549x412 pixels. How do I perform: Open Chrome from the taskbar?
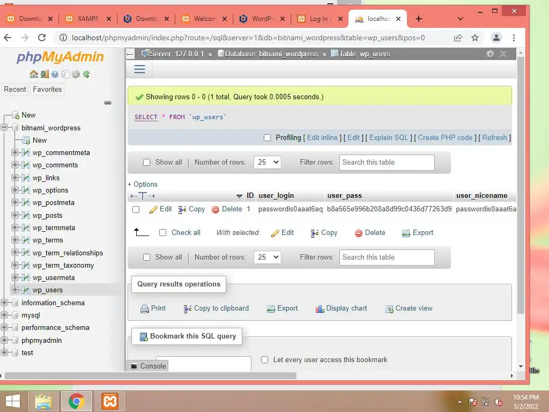[x=76, y=401]
